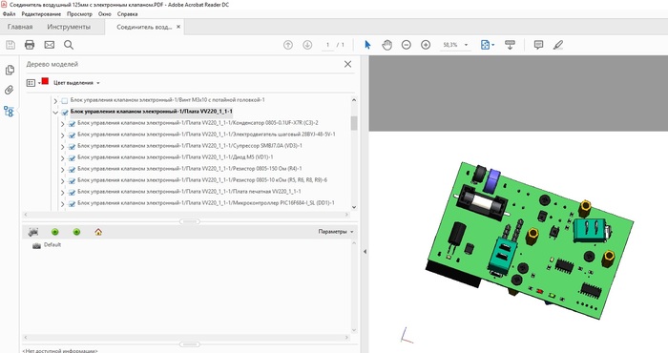Screen dimensions: 668x353
Task: Click the zoom in plus icon
Action: coord(426,45)
